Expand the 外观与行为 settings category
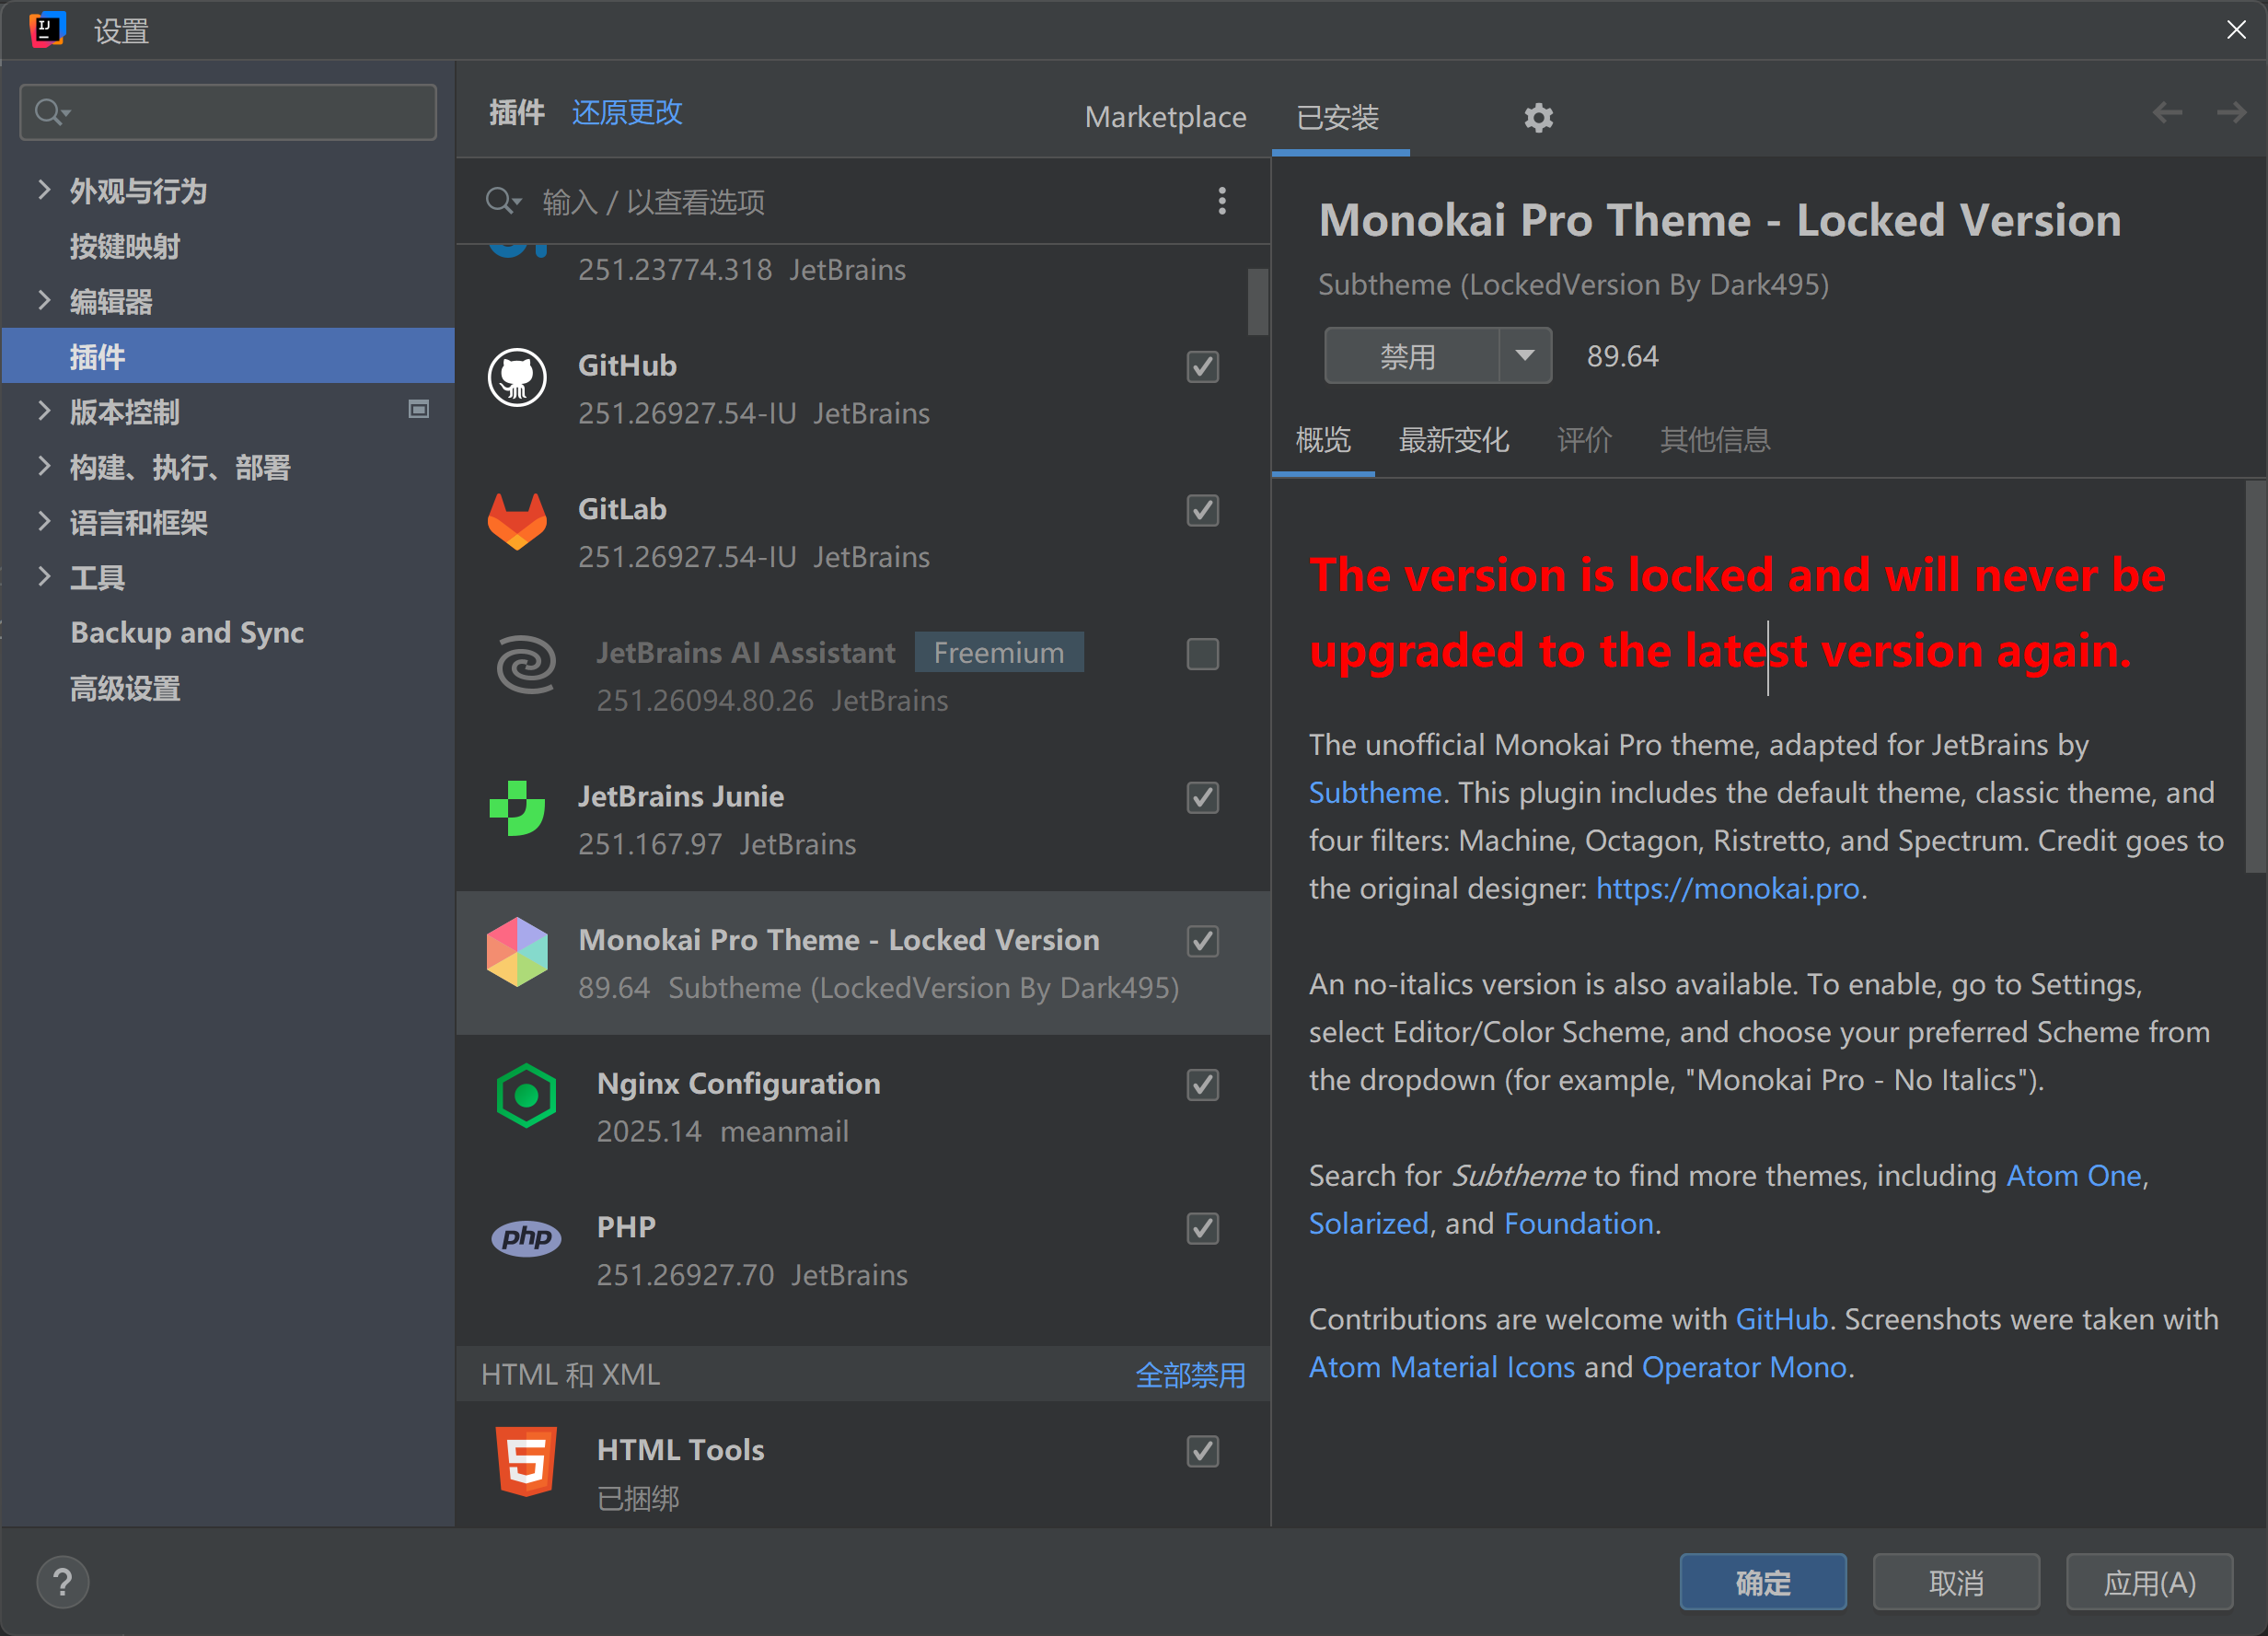This screenshot has height=1636, width=2268. (44, 190)
